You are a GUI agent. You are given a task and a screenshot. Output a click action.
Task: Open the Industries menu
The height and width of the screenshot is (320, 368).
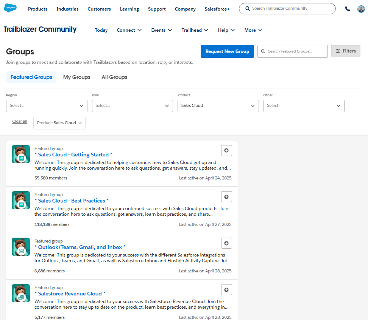coord(67,9)
